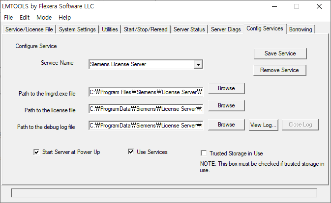Switch to the Service/License File tab
This screenshot has width=331, height=203.
point(29,29)
